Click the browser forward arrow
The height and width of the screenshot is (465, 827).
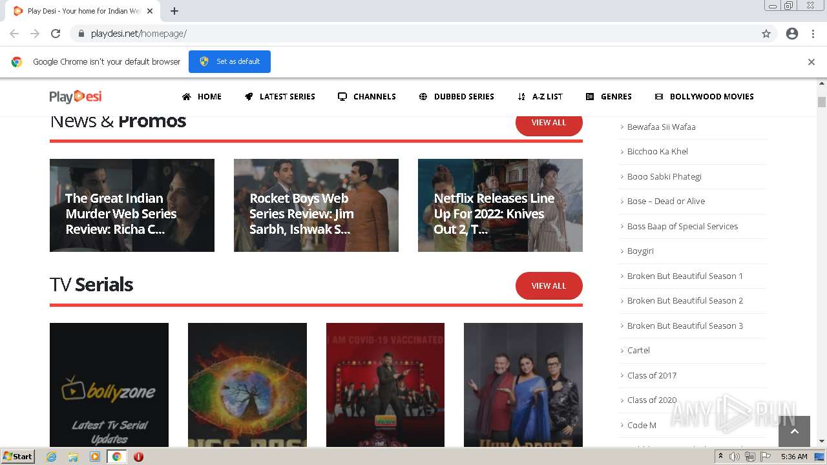[x=35, y=34]
